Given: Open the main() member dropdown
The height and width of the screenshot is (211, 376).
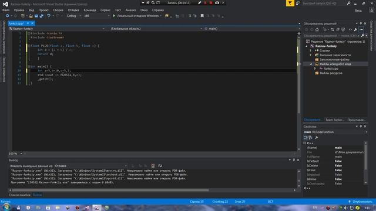Looking at the screenshot, I should (x=252, y=29).
